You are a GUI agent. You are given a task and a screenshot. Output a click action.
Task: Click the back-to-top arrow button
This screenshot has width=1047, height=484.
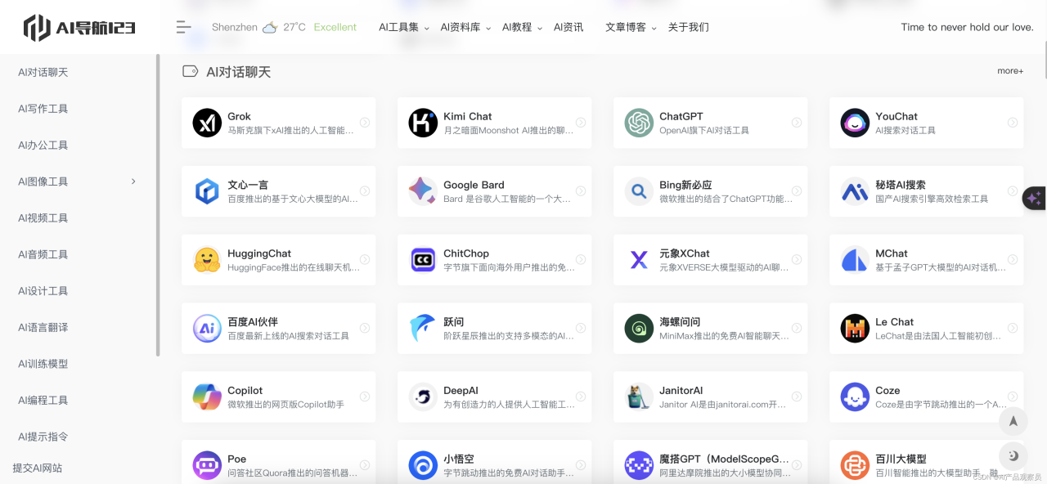pyautogui.click(x=1013, y=421)
